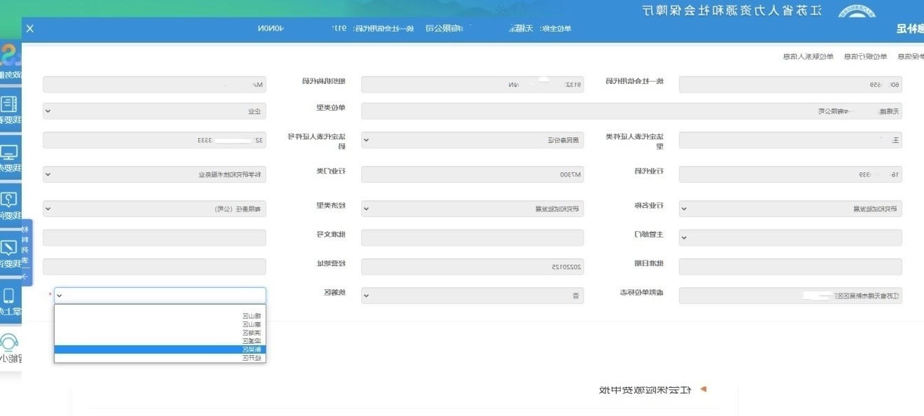Image resolution: width=924 pixels, height=416 pixels.
Task: Switch to the 单位联系人信息 tab
Action: coord(810,56)
